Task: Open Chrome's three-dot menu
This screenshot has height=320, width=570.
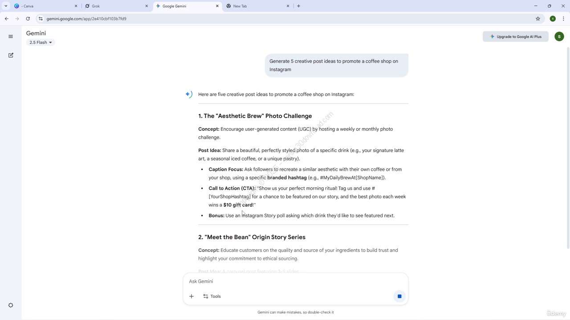Action: [563, 19]
